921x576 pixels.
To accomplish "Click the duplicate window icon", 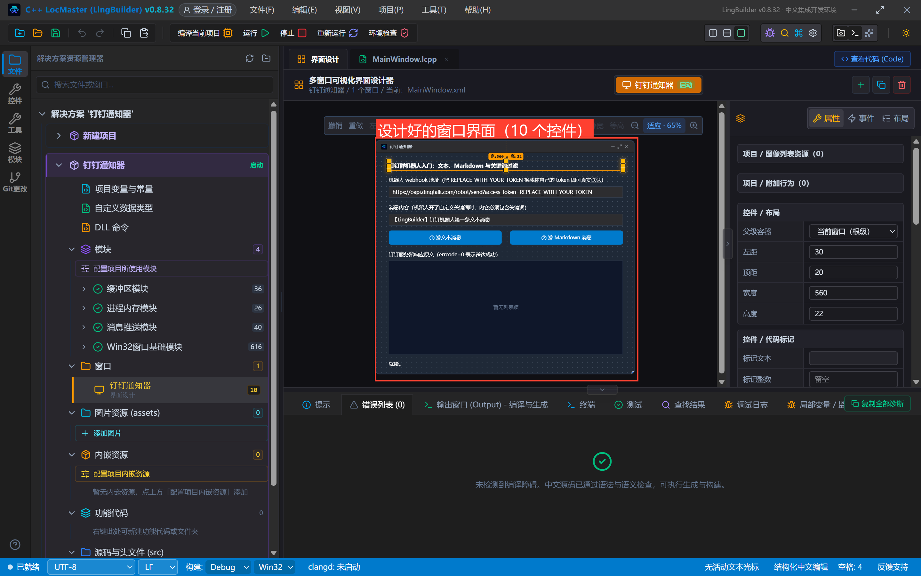I will click(x=881, y=84).
